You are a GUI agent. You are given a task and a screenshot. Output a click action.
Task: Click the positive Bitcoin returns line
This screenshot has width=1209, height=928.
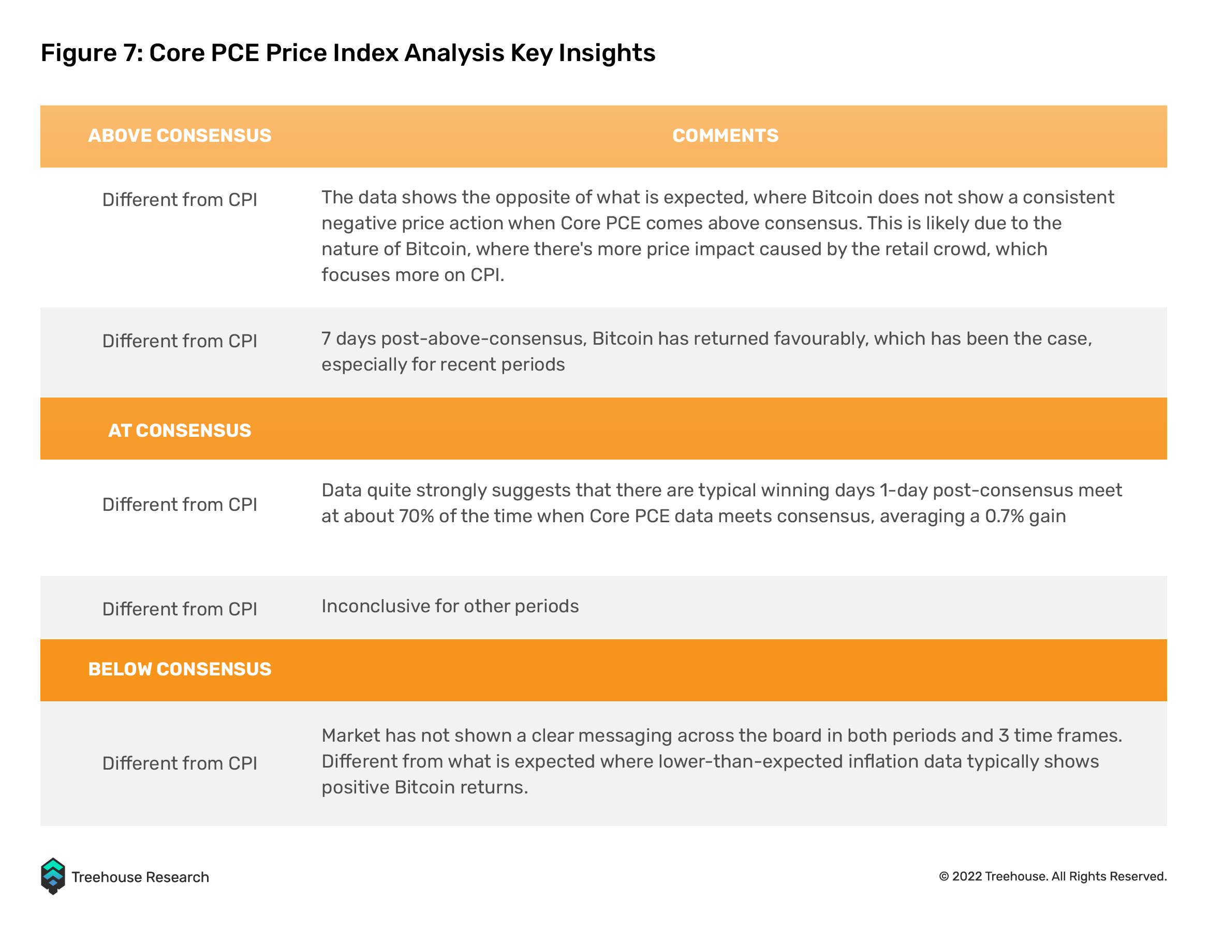click(x=425, y=788)
